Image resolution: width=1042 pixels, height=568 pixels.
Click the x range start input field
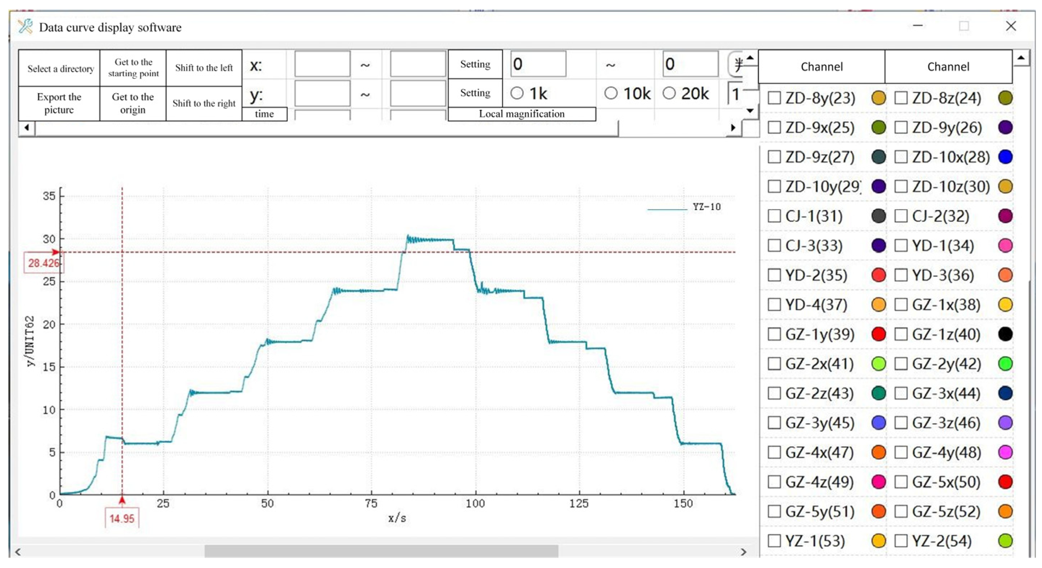[322, 64]
